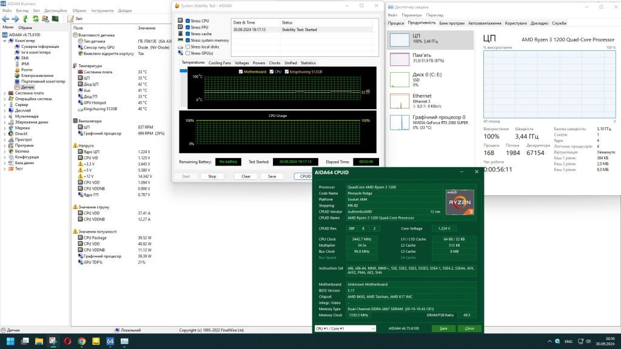This screenshot has width=621, height=349.
Task: Uncheck Stress CPU checkbox
Action: (188, 21)
